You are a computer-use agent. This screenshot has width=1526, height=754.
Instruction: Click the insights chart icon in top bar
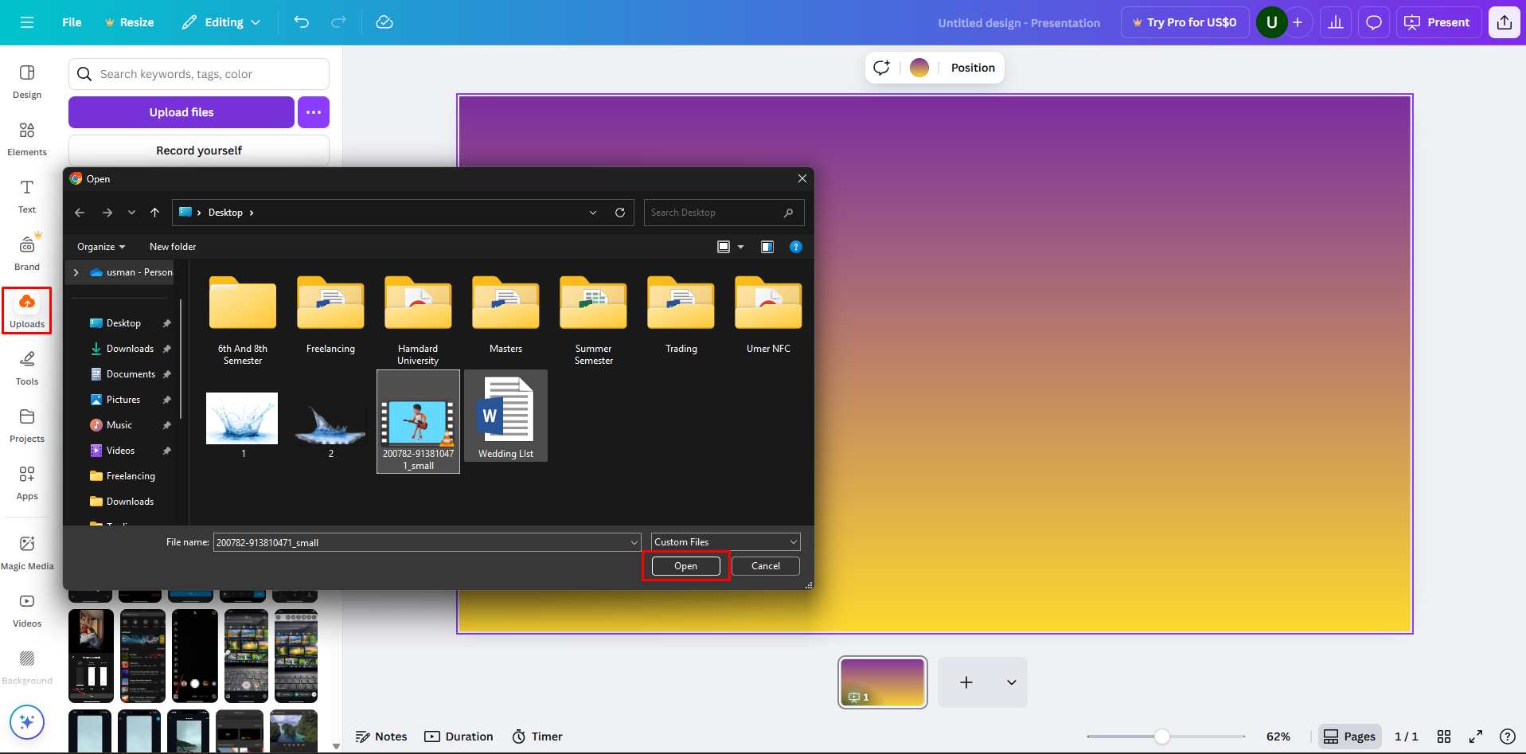[1335, 21]
